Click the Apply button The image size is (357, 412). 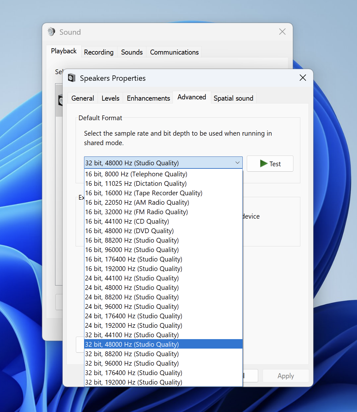286,376
